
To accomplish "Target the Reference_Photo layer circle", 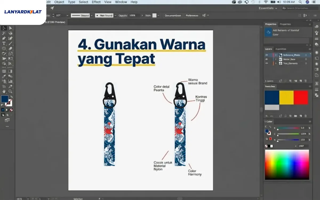I will pos(306,55).
